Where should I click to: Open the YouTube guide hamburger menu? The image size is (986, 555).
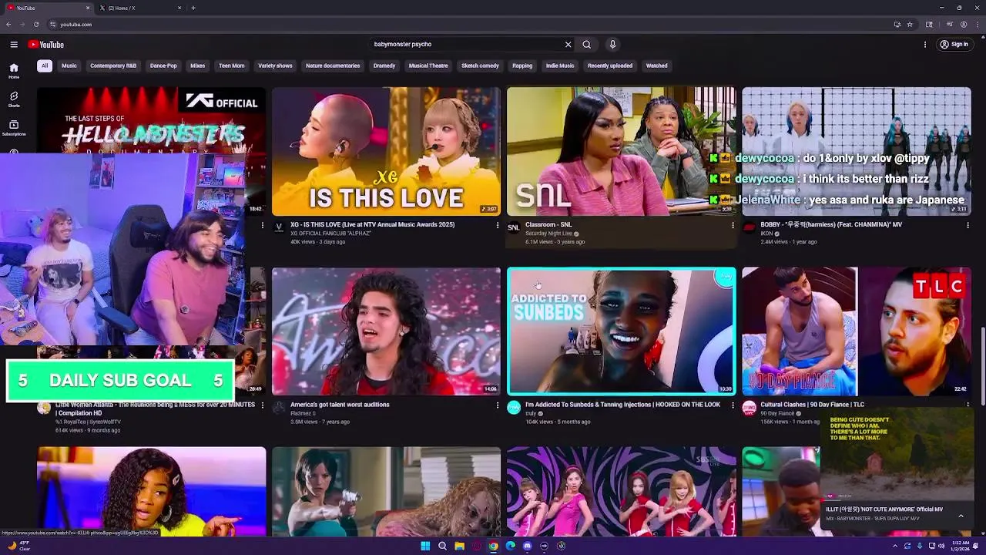click(x=14, y=45)
